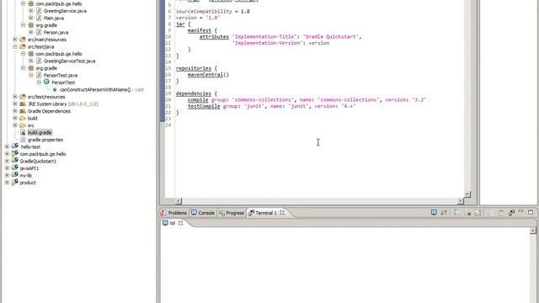Click the GradleQuickstart1 project icon
Image resolution: width=539 pixels, height=303 pixels.
15,161
